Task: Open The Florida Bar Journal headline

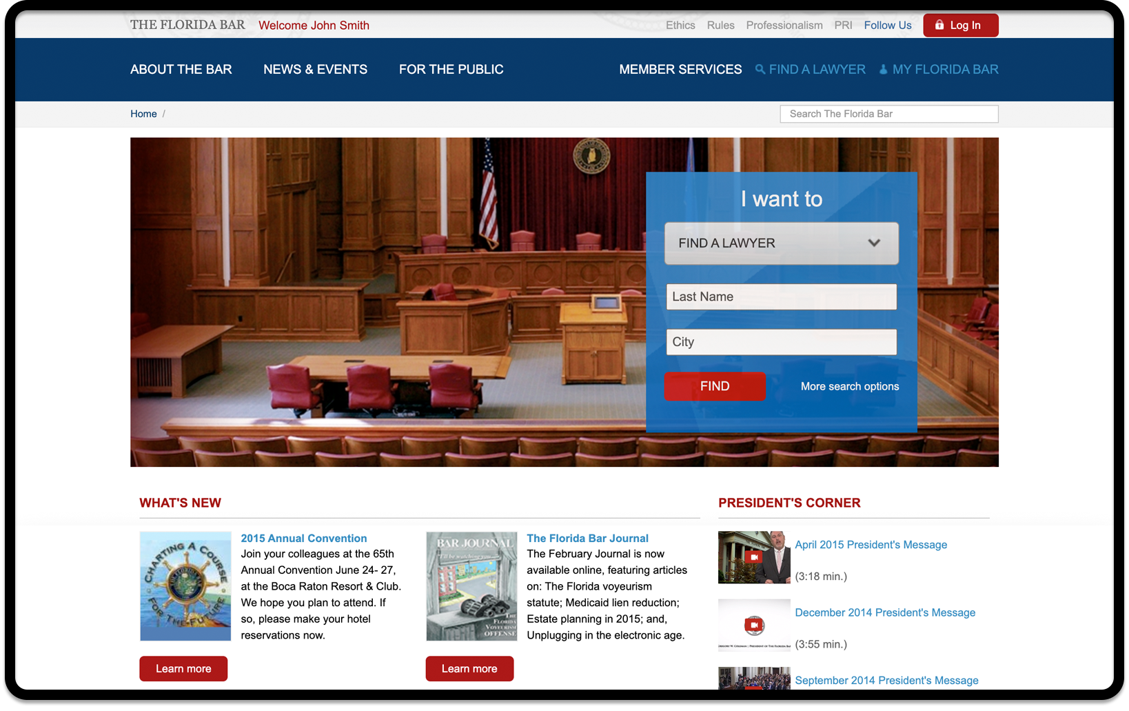Action: tap(587, 538)
